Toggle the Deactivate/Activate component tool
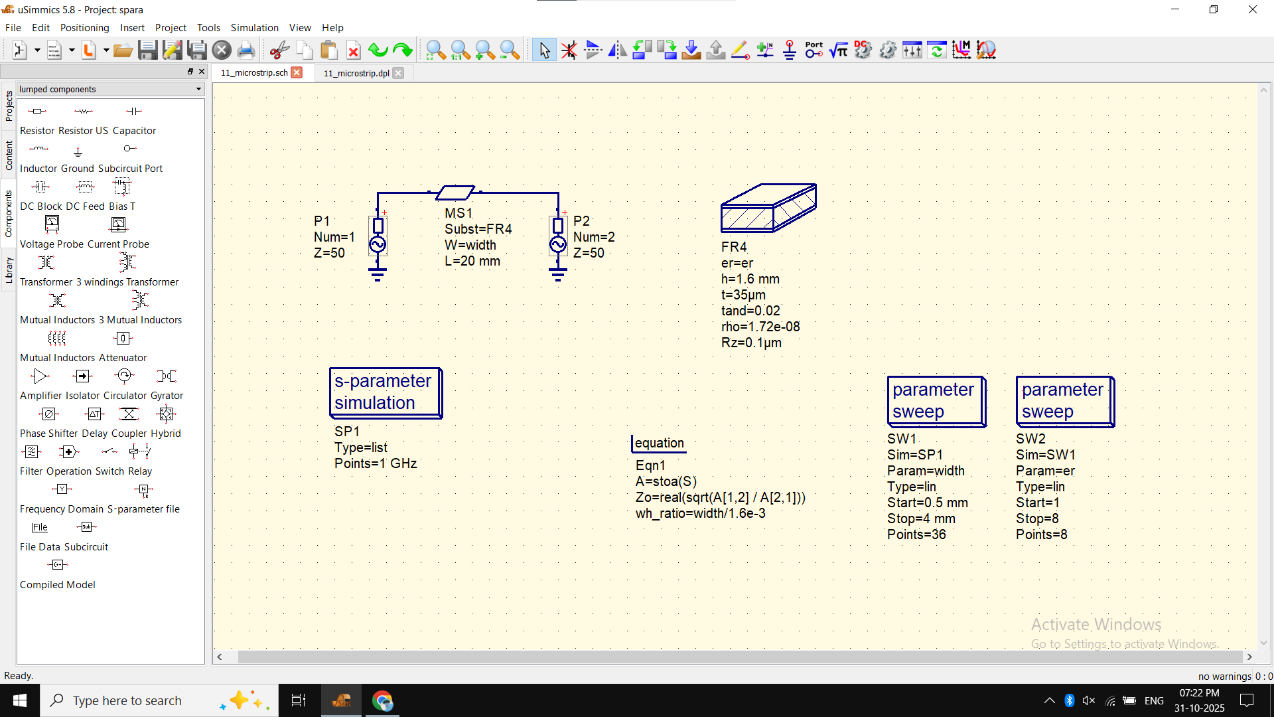Image resolution: width=1274 pixels, height=717 pixels. (x=569, y=50)
